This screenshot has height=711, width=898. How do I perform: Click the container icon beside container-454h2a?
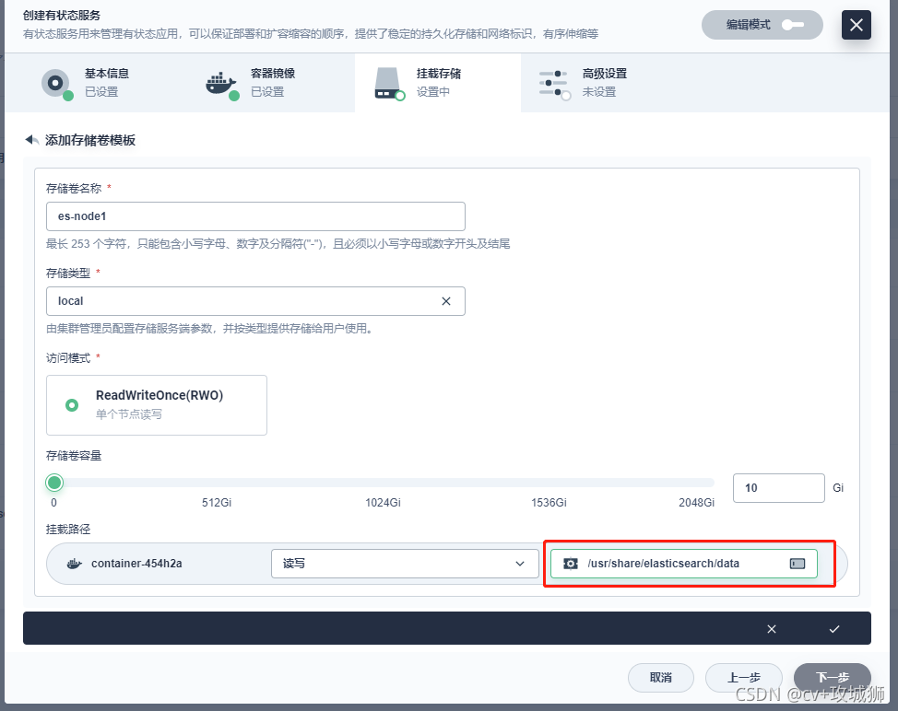tap(74, 564)
